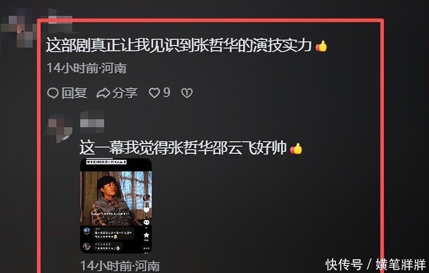This screenshot has height=273, width=429.
Task: Open the replier's blurred avatar
Action: [x=59, y=127]
